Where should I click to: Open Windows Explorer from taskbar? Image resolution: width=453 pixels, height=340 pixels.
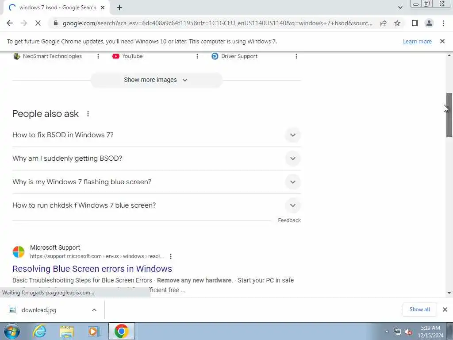click(67, 331)
